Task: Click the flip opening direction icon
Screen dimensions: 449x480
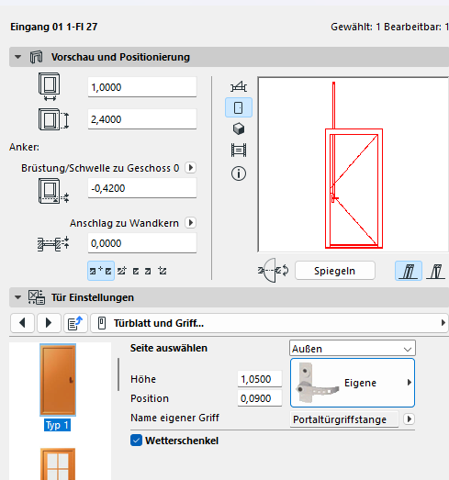Action: [x=273, y=271]
